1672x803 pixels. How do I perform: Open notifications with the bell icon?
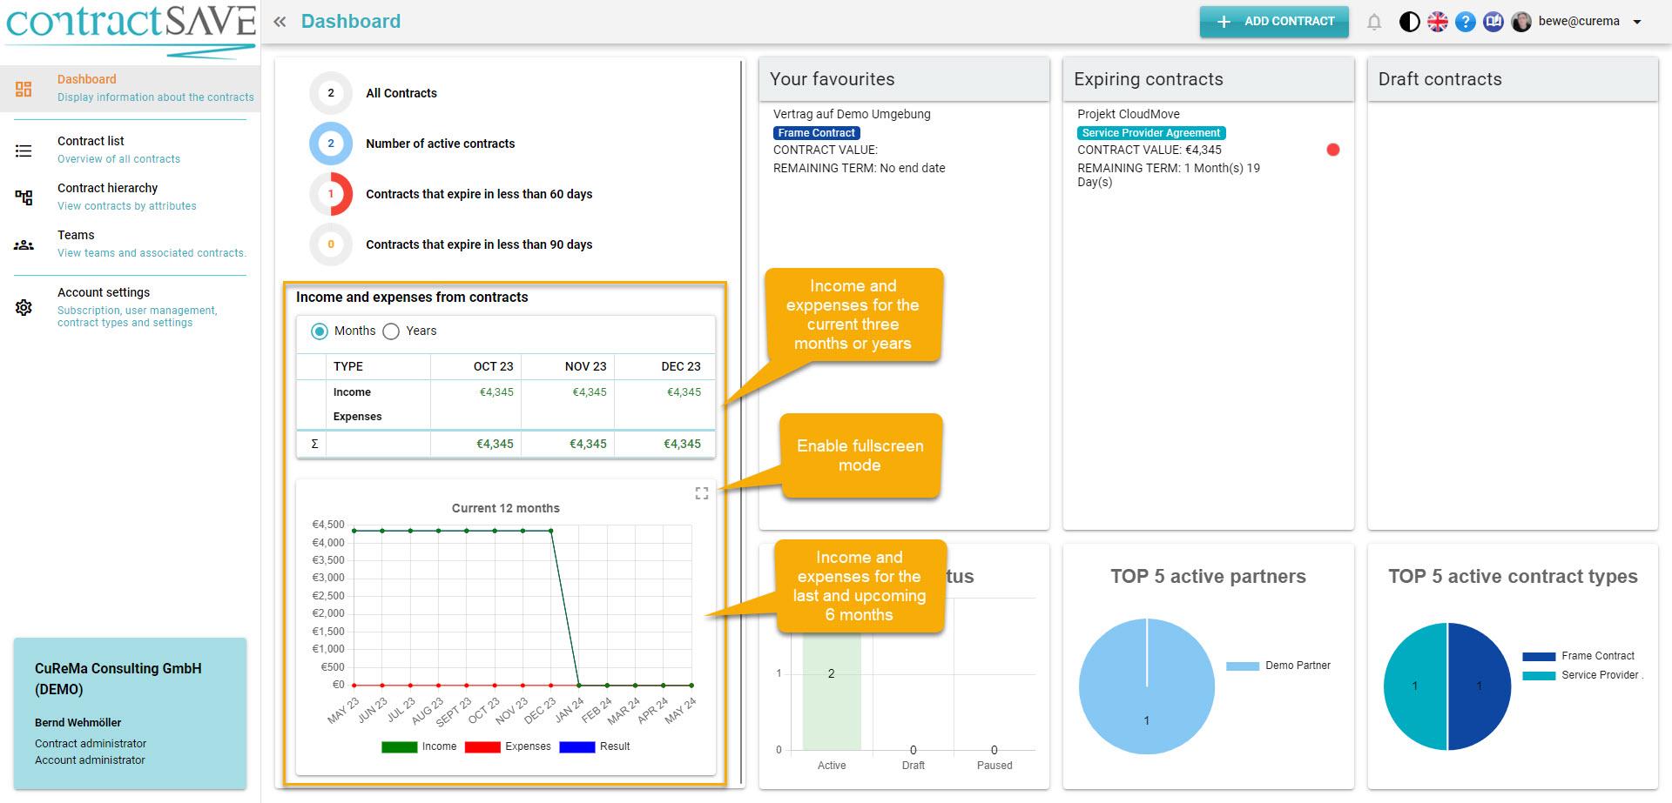tap(1374, 22)
